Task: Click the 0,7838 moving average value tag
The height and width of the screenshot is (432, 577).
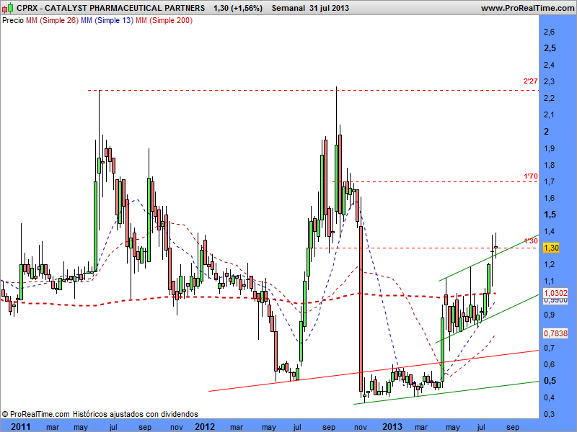Action: [x=555, y=333]
